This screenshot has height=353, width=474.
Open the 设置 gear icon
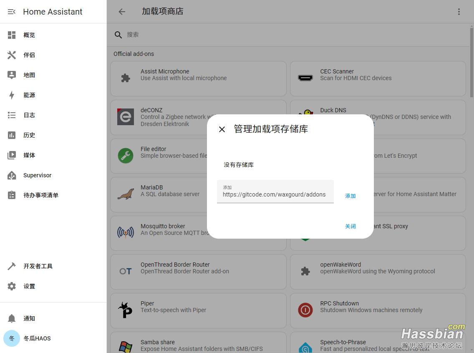click(12, 286)
